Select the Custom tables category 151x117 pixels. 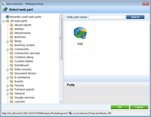(24, 61)
